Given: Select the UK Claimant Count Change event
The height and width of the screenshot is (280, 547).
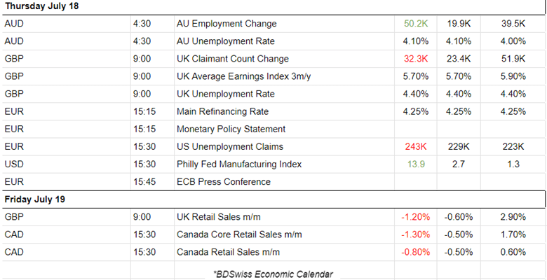Looking at the screenshot, I should click(x=232, y=59).
